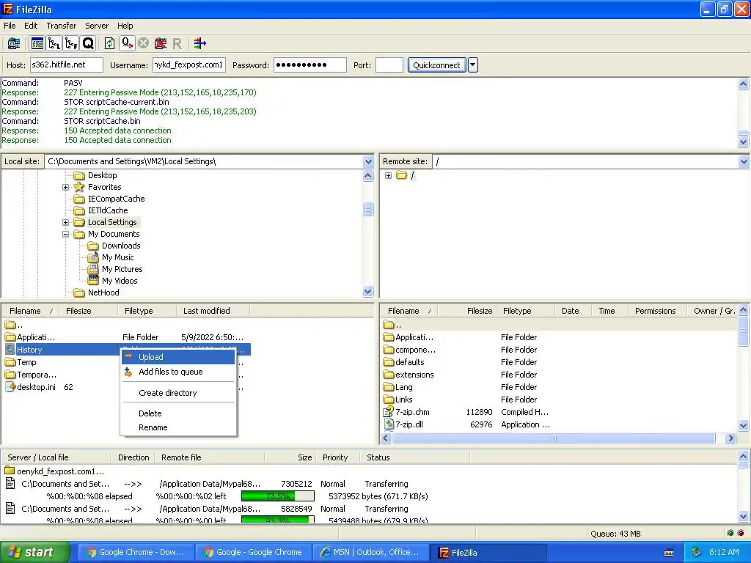This screenshot has height=563, width=751.
Task: Choose Create directory from context menu
Action: pos(178,393)
